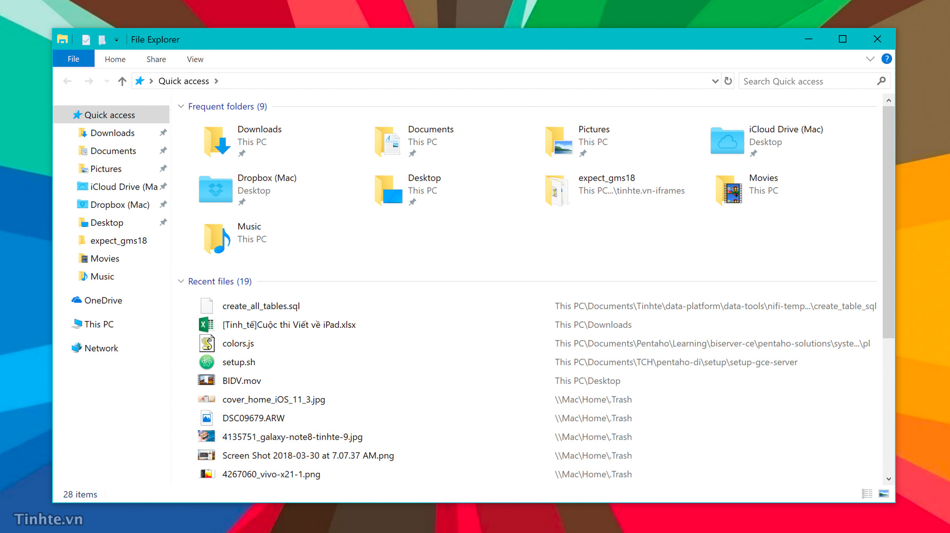Open the Pictures folder icon in Frequent folders
The height and width of the screenshot is (533, 950).
tap(558, 141)
